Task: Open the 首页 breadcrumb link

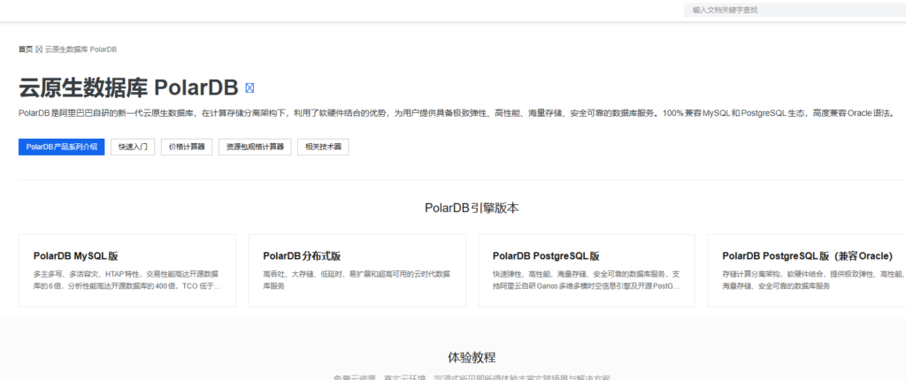Action: click(x=26, y=49)
